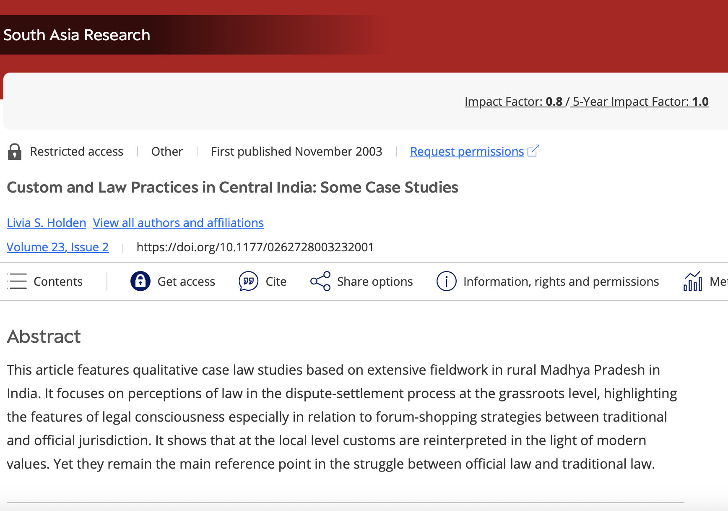Click the Get access padlock icon
This screenshot has width=728, height=511.
tap(140, 281)
